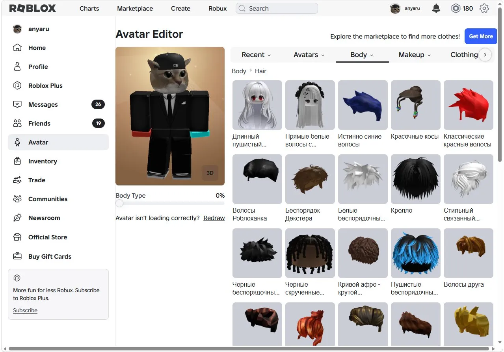Viewport: 504px width, 352px height.
Task: Select Длинный пушистый white hair thumbnail
Action: coord(257,105)
